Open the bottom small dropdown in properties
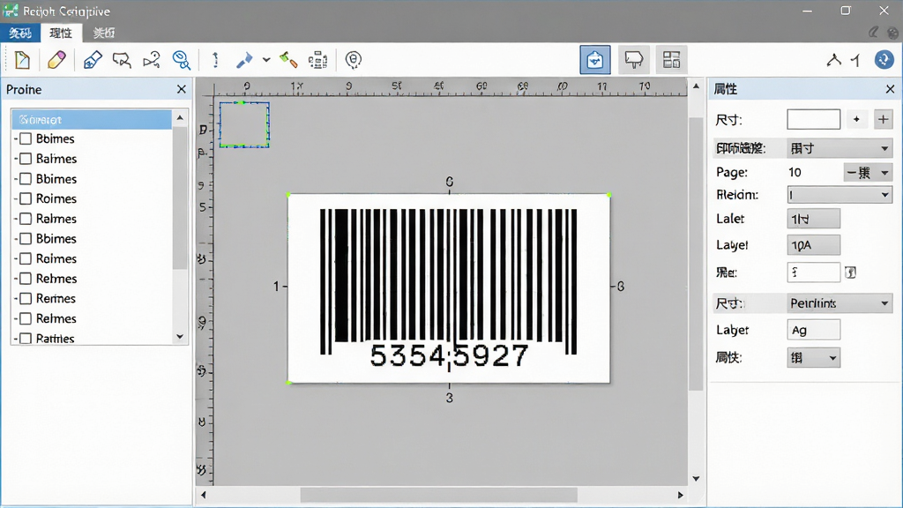The height and width of the screenshot is (508, 903). [x=813, y=358]
